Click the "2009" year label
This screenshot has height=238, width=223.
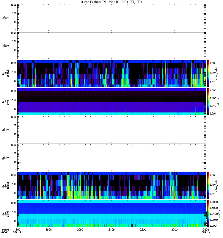coord(4,232)
